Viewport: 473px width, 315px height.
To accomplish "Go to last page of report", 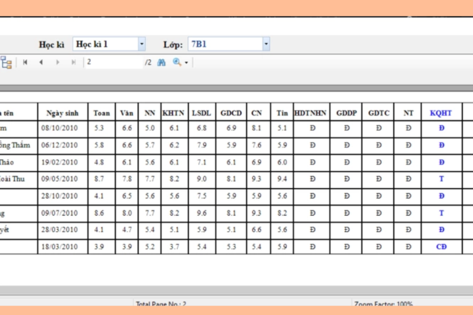I will click(73, 62).
